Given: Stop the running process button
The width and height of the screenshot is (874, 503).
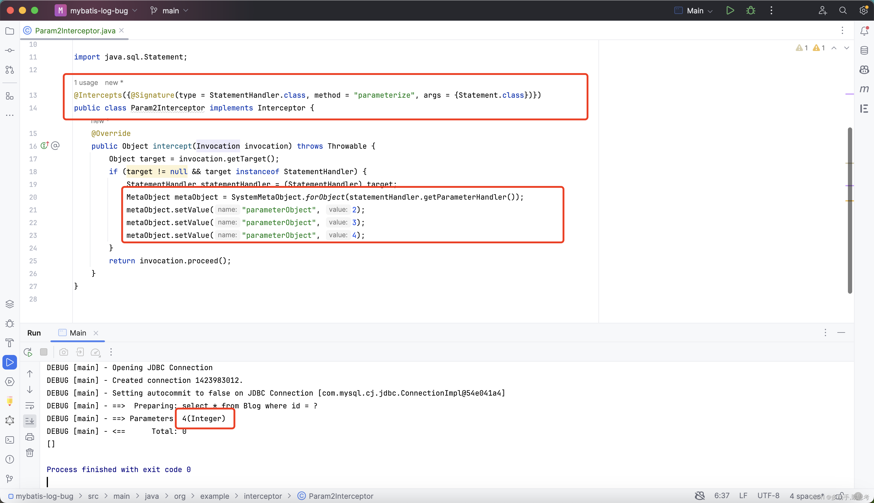Looking at the screenshot, I should pyautogui.click(x=43, y=352).
